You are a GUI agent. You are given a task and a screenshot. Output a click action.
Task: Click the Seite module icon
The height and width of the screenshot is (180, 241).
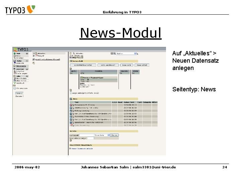[x=15, y=56]
